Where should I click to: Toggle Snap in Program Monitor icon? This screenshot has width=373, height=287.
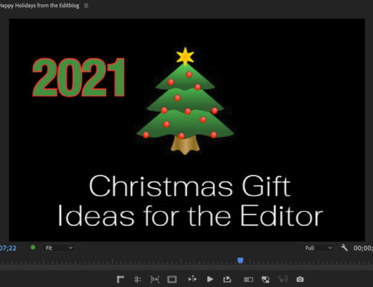tap(155, 279)
